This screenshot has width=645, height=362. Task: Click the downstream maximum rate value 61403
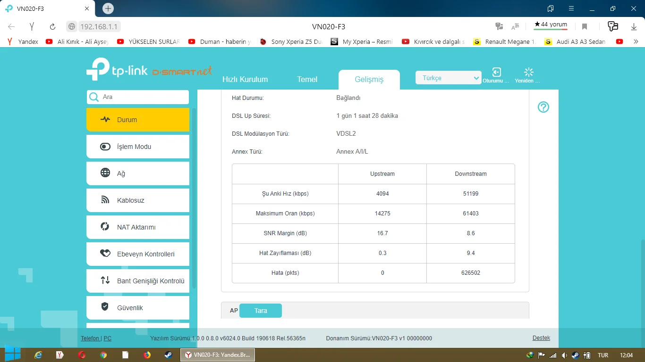tap(471, 214)
